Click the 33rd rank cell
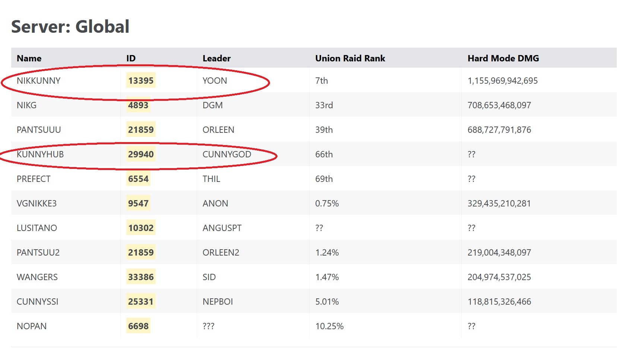The image size is (622, 356). coord(324,105)
